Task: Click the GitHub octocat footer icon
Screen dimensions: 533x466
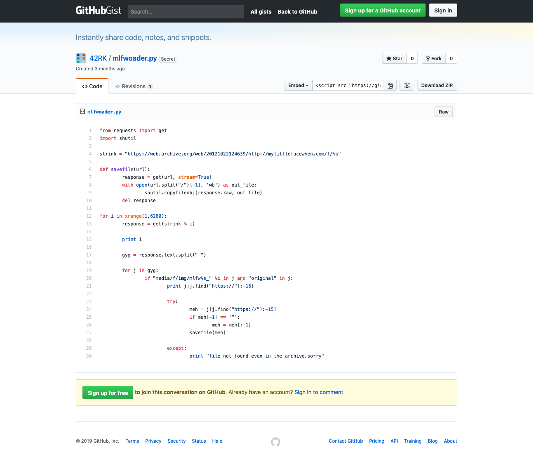Action: [x=275, y=442]
